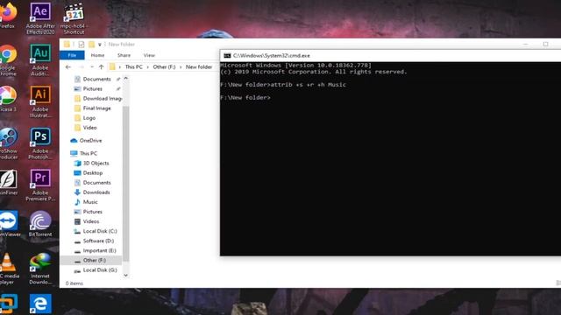This screenshot has width=561, height=315.
Task: Open File tab in Explorer
Action: (72, 55)
